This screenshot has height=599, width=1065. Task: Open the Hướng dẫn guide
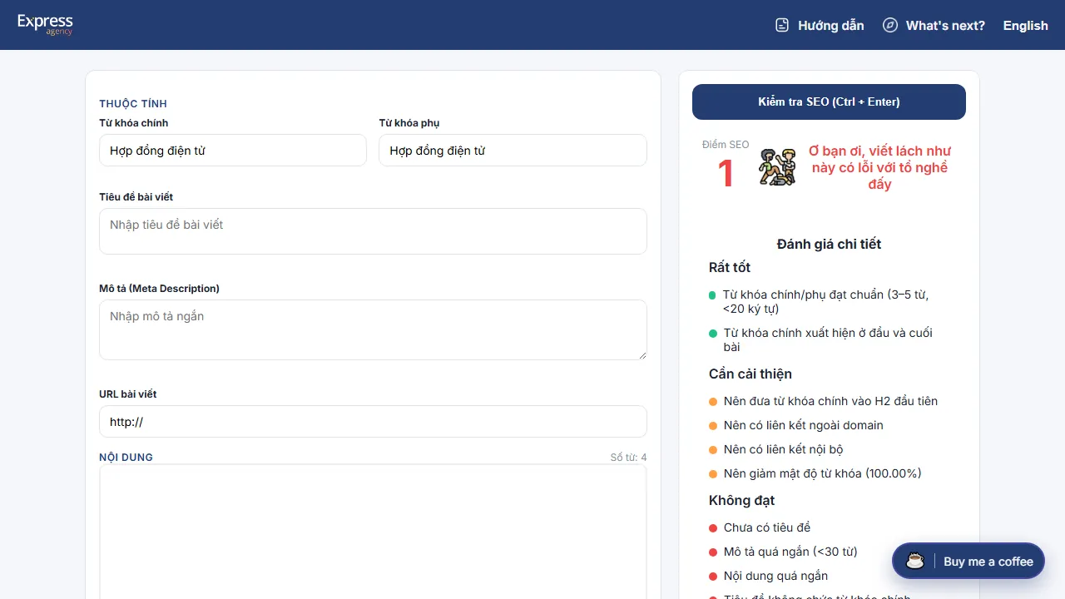pos(830,25)
